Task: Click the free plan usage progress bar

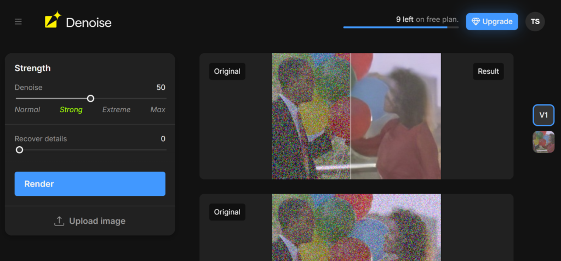Action: [400, 27]
